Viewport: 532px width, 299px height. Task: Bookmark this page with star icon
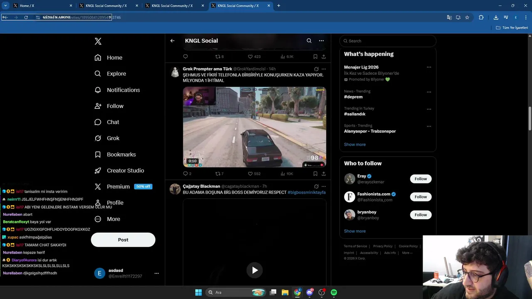pos(467,17)
